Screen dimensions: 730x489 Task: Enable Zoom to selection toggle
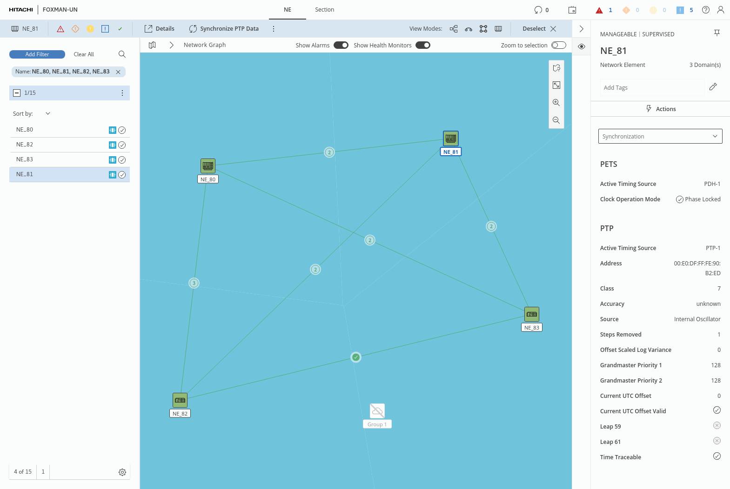558,45
